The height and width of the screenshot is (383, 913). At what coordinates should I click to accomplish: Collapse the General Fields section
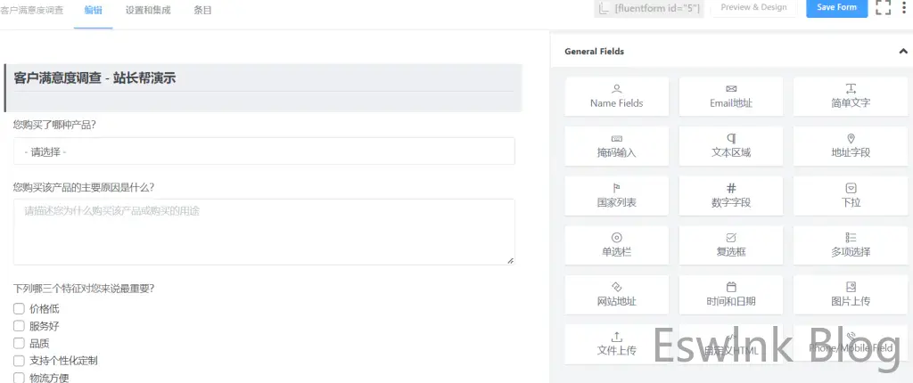[903, 52]
